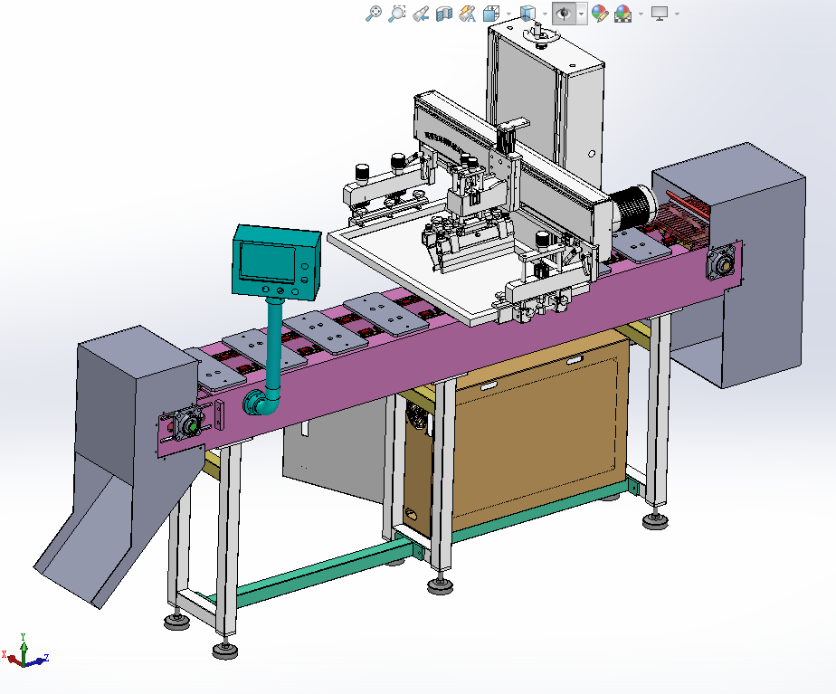Viewport: 836px width, 694px height.
Task: Open Dynamic Annotation Views icon
Action: [467, 14]
